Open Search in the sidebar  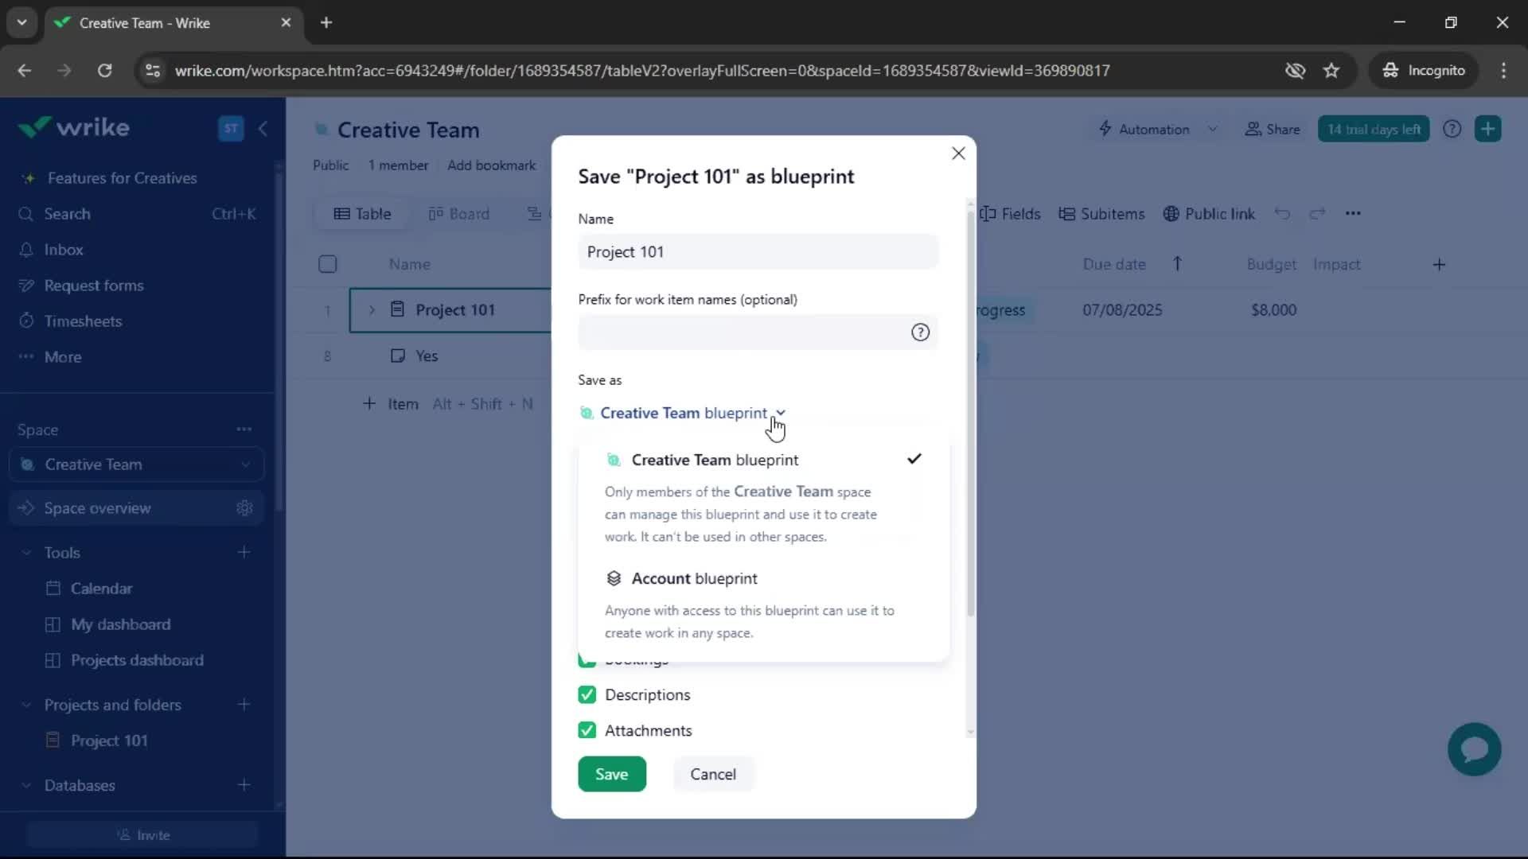click(137, 214)
